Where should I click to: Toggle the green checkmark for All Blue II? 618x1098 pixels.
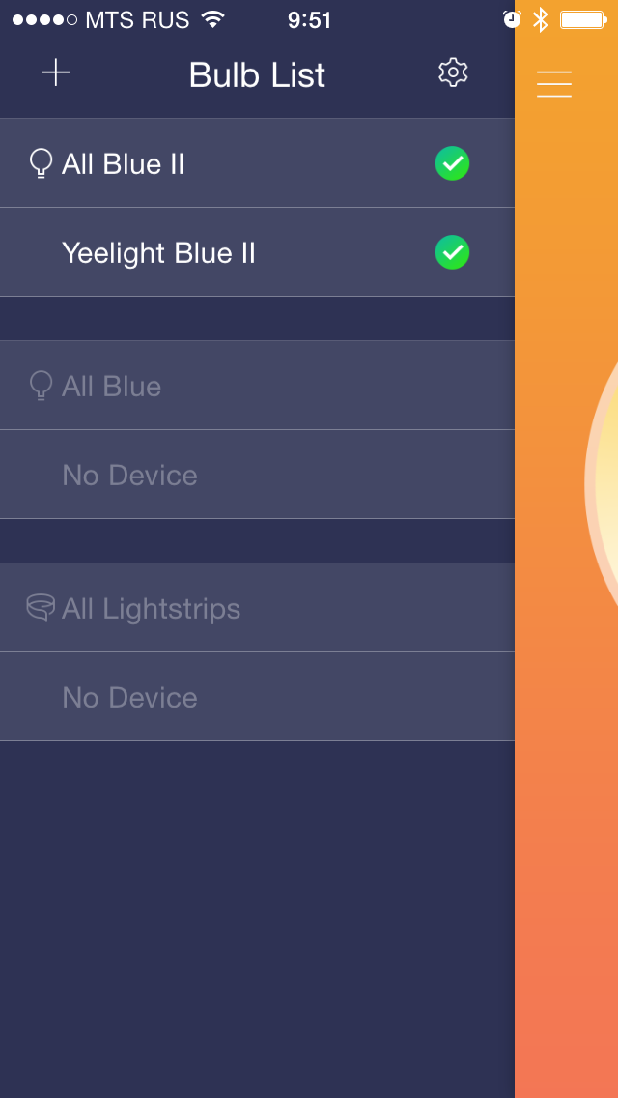[x=452, y=163]
